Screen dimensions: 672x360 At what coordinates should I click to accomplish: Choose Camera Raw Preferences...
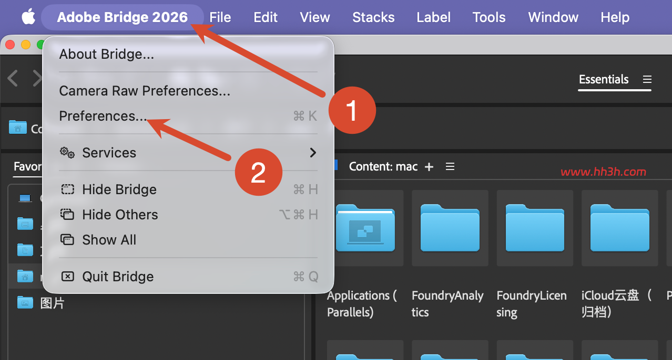[x=188, y=91]
